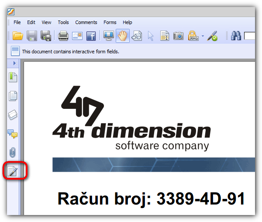Open the Comments menu
262x222 pixels.
coord(86,22)
